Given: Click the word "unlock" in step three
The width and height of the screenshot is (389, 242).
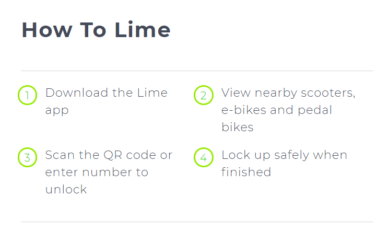Looking at the screenshot, I should click(x=66, y=189).
